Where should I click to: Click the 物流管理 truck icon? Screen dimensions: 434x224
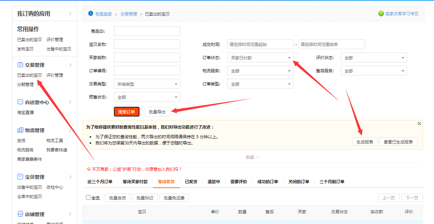coord(20,130)
